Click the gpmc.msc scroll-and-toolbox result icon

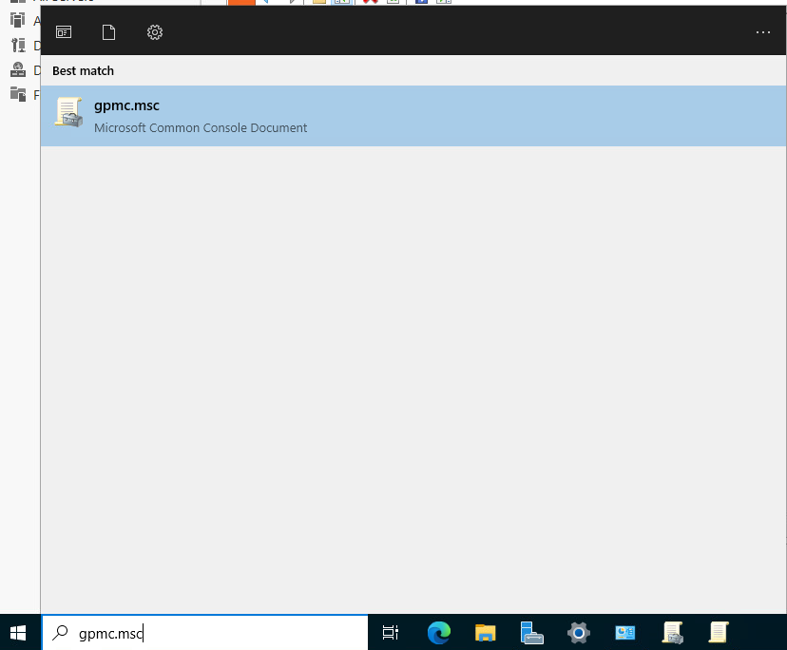coord(69,112)
